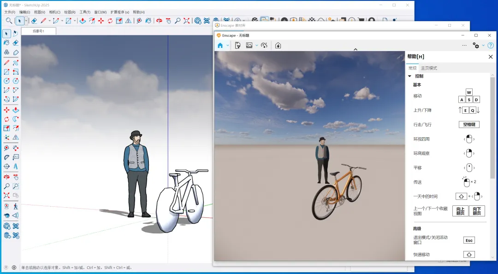This screenshot has height=274, width=498.
Task: Select the Pan hand tool in top toolbar
Action: (168, 21)
